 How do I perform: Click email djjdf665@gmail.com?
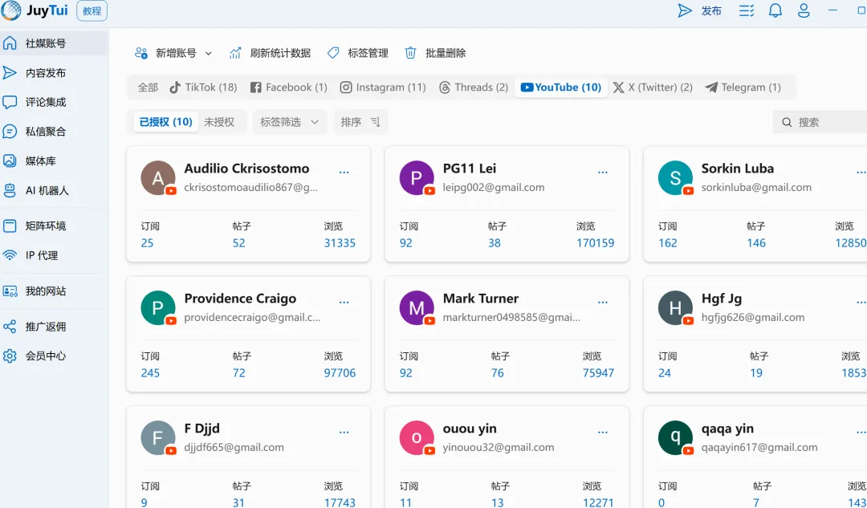tap(234, 447)
